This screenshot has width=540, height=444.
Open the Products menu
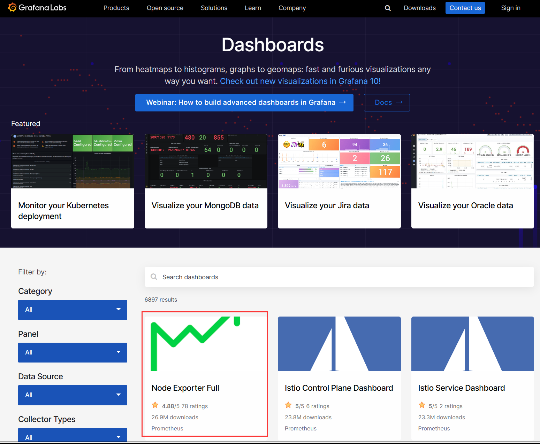point(116,8)
